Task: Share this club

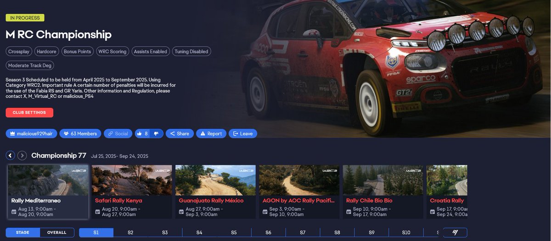Action: [x=180, y=134]
